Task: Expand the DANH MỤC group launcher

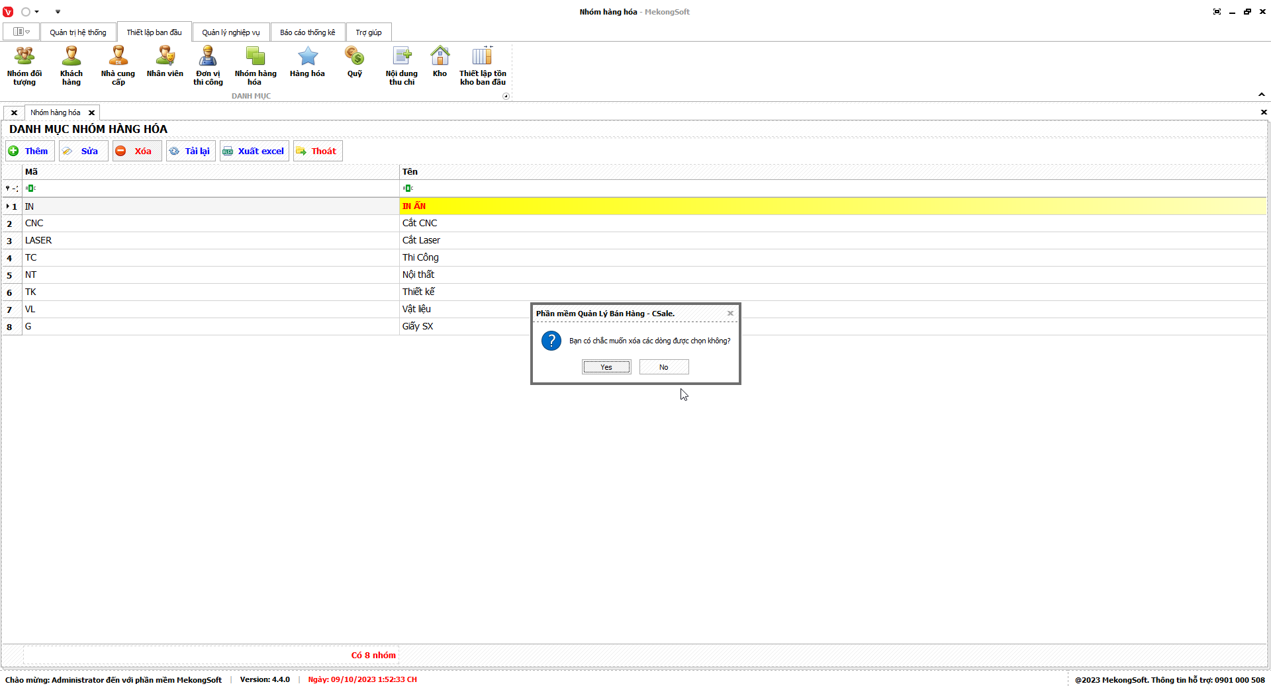Action: point(506,97)
